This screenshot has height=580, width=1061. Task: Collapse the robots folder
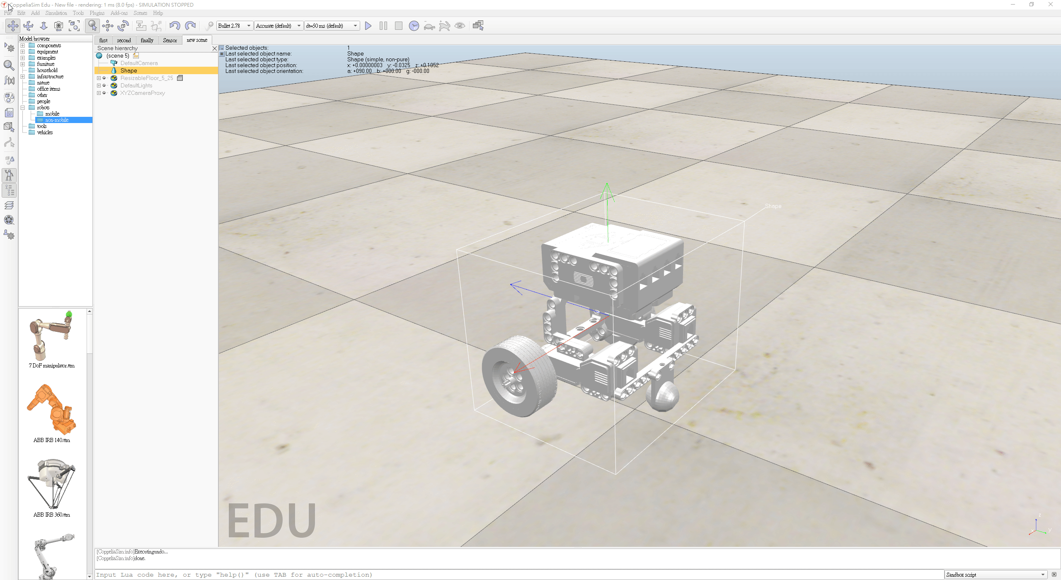[23, 108]
